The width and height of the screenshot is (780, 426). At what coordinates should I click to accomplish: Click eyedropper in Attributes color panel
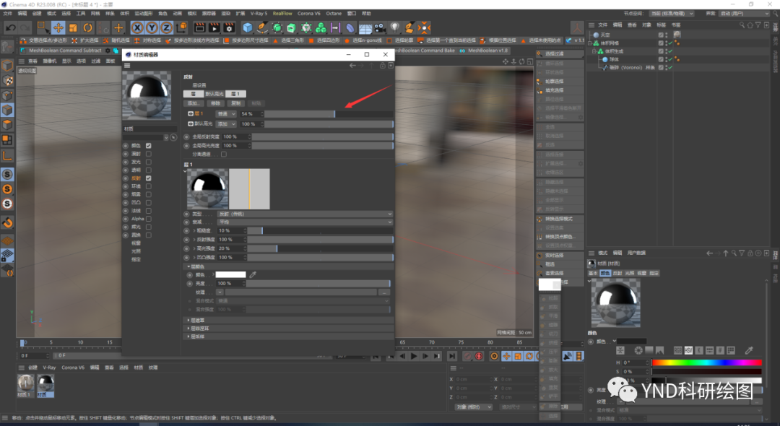[749, 350]
